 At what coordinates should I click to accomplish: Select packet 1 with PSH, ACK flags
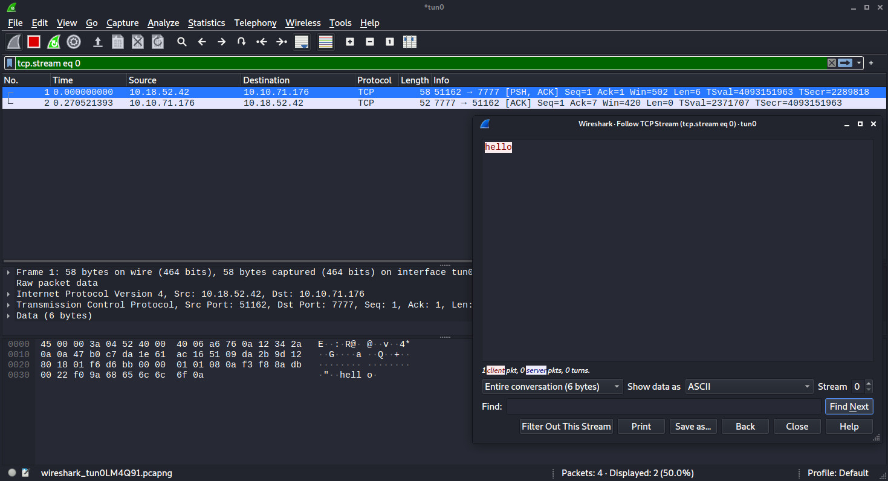click(444, 92)
